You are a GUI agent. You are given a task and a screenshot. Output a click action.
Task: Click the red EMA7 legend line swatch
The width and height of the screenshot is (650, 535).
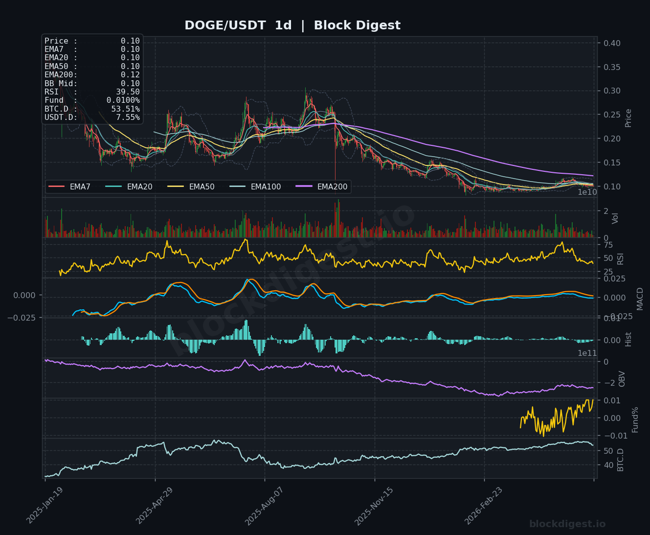click(x=57, y=186)
